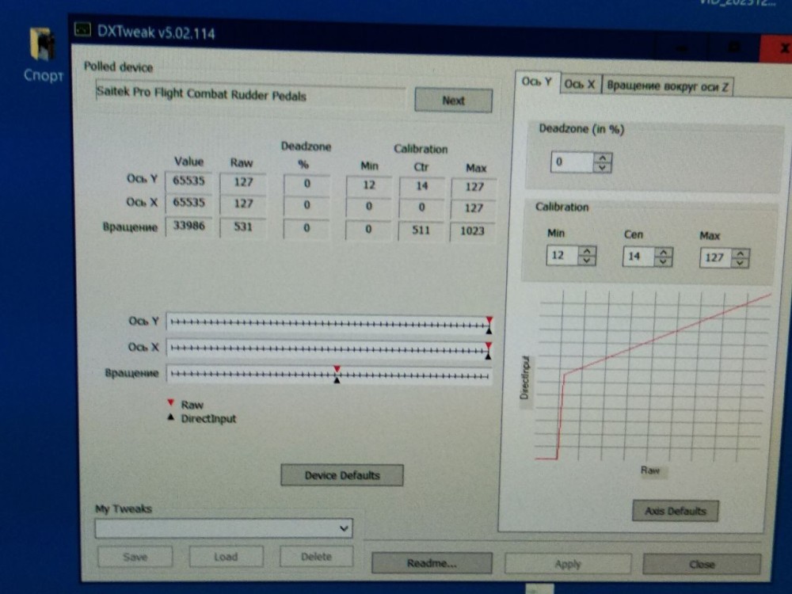
Task: Click the calibration curve graph
Action: (653, 375)
